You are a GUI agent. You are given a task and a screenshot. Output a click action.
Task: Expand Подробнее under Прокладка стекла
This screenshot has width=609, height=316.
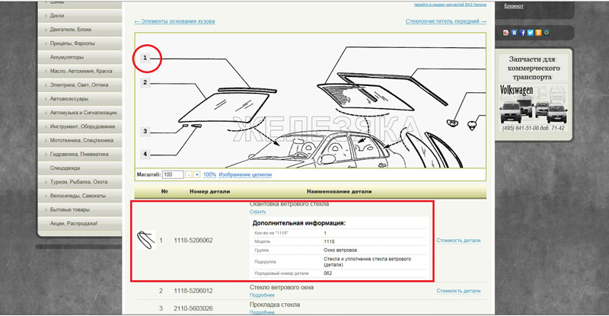coord(262,312)
